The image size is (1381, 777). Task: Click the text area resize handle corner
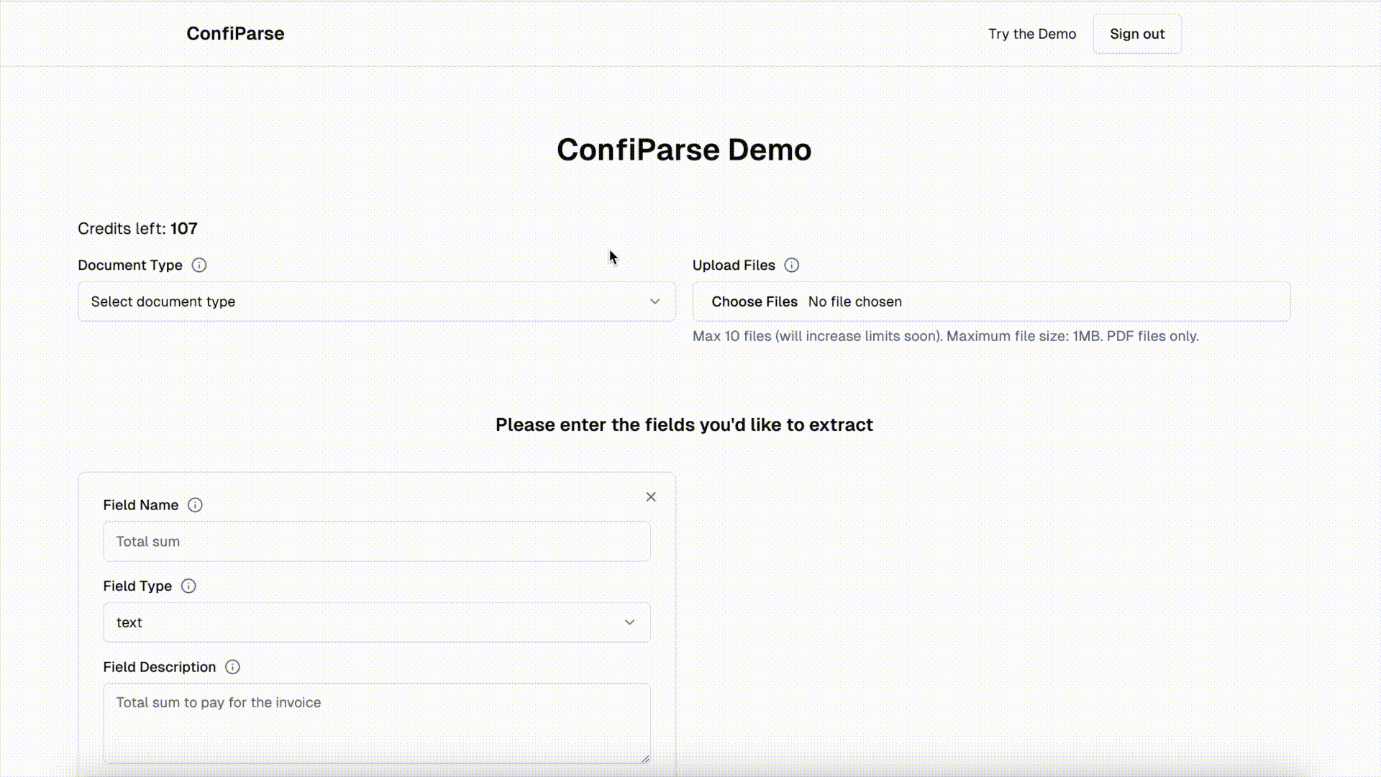645,758
